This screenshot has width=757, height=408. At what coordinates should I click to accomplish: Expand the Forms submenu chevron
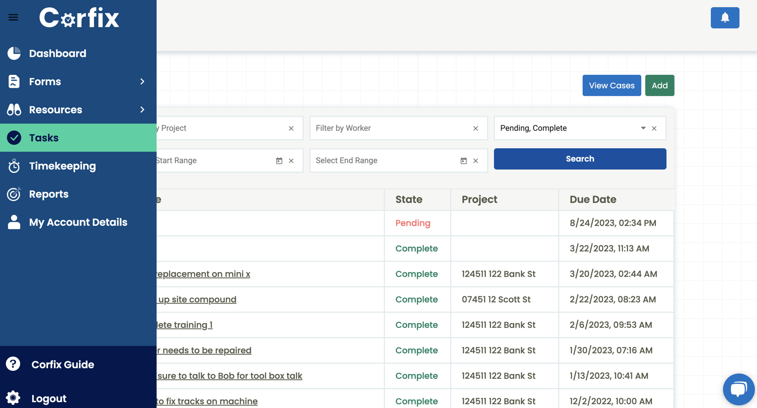[142, 82]
